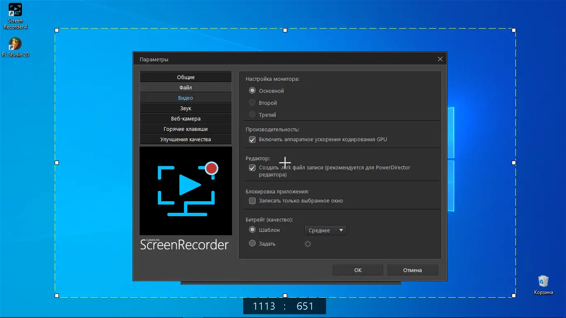The height and width of the screenshot is (318, 566).
Task: Uncheck creating .mrk recording file
Action: [252, 168]
